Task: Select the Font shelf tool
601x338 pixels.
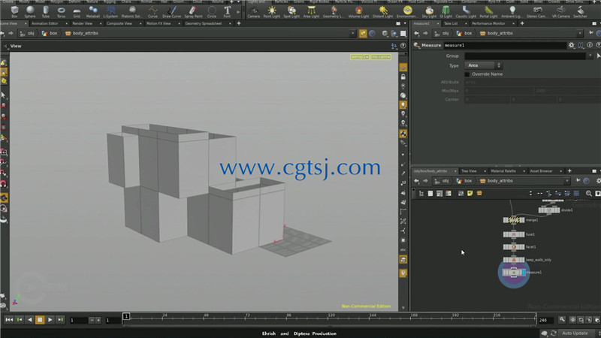Action: point(228,12)
